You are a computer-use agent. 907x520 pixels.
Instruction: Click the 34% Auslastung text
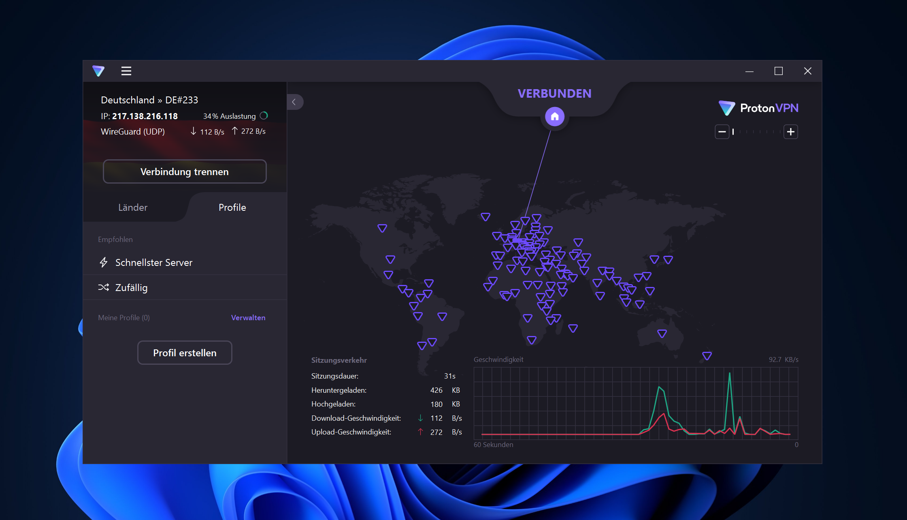point(230,116)
